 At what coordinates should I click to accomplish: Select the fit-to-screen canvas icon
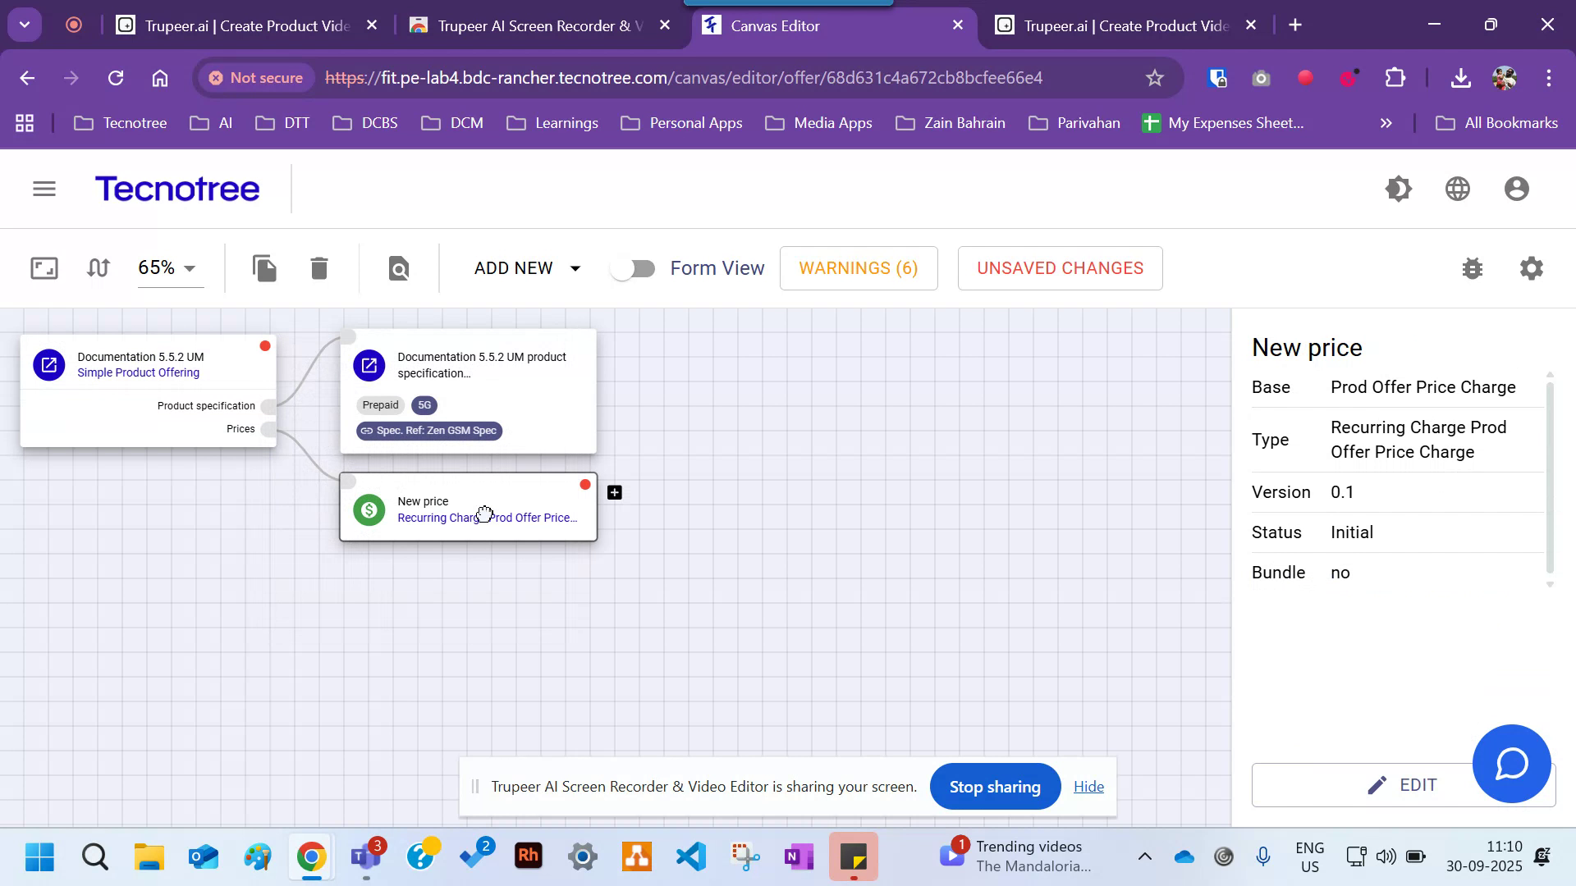pos(44,268)
